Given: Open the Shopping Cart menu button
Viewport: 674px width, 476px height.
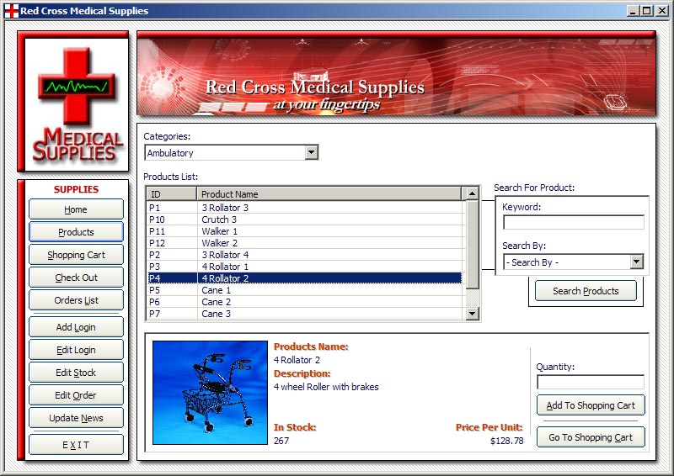Looking at the screenshot, I should (76, 255).
